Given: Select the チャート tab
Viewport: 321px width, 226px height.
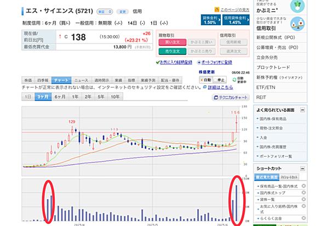Looking at the screenshot, I should click(x=61, y=80).
